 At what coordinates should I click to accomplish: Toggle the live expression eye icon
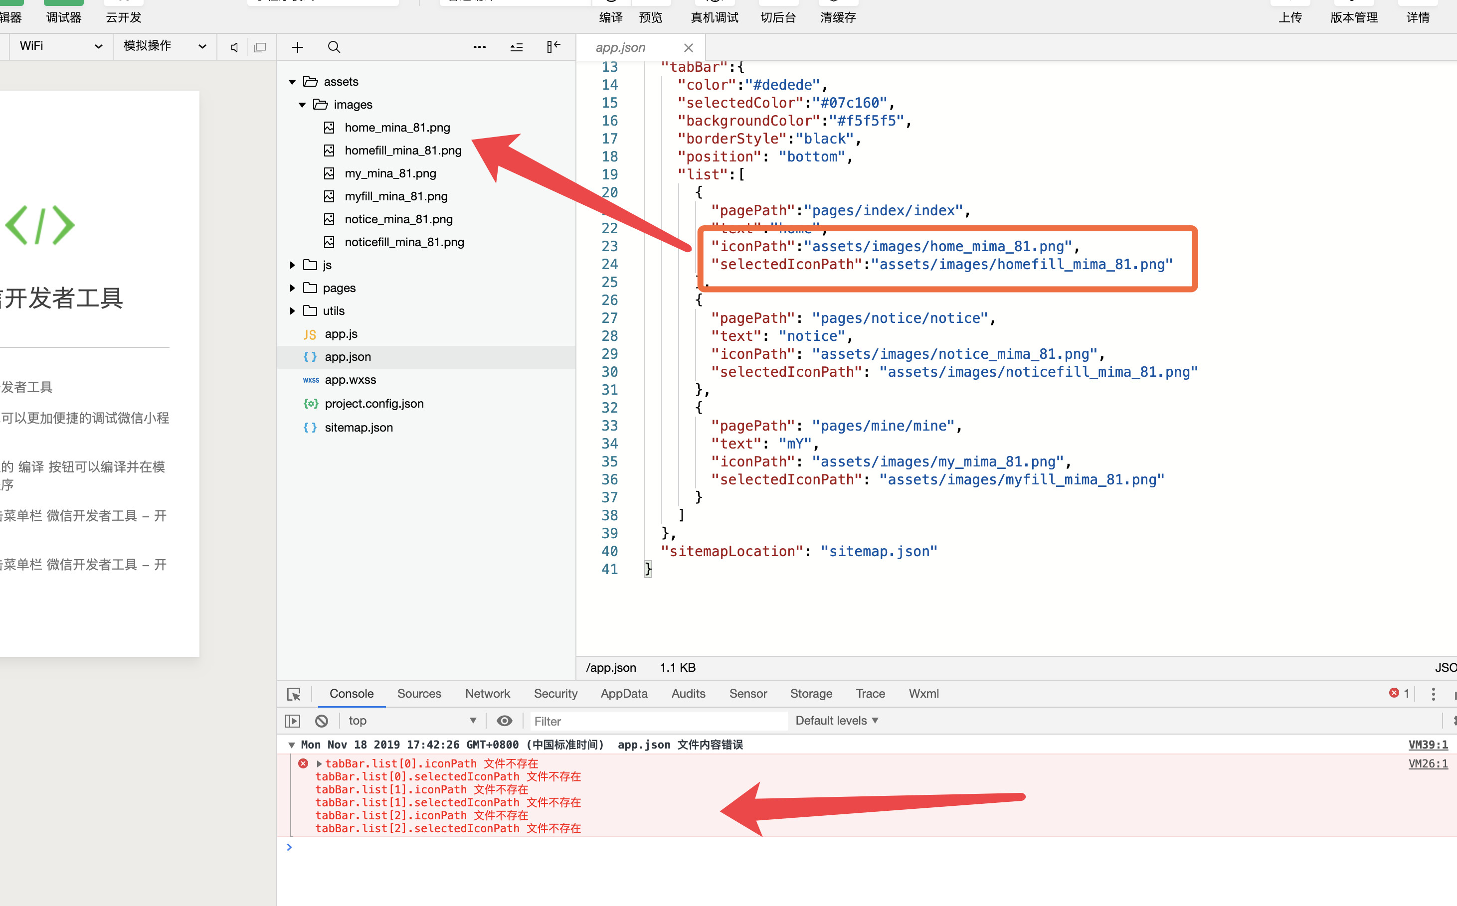coord(504,721)
